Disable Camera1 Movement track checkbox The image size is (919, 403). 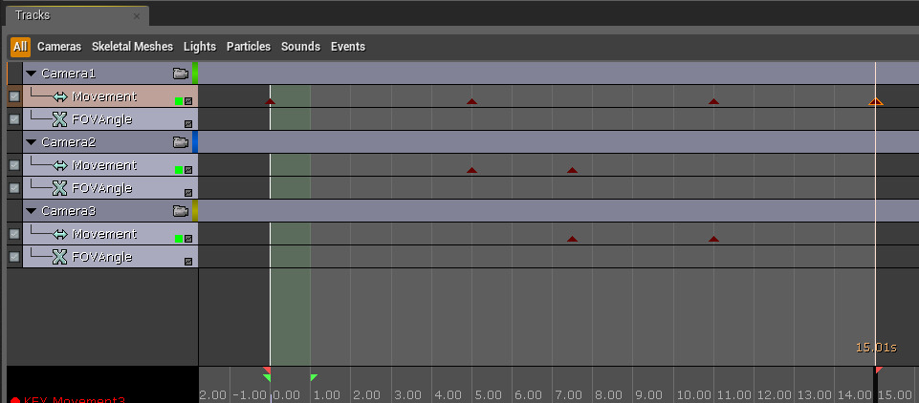pyautogui.click(x=14, y=96)
